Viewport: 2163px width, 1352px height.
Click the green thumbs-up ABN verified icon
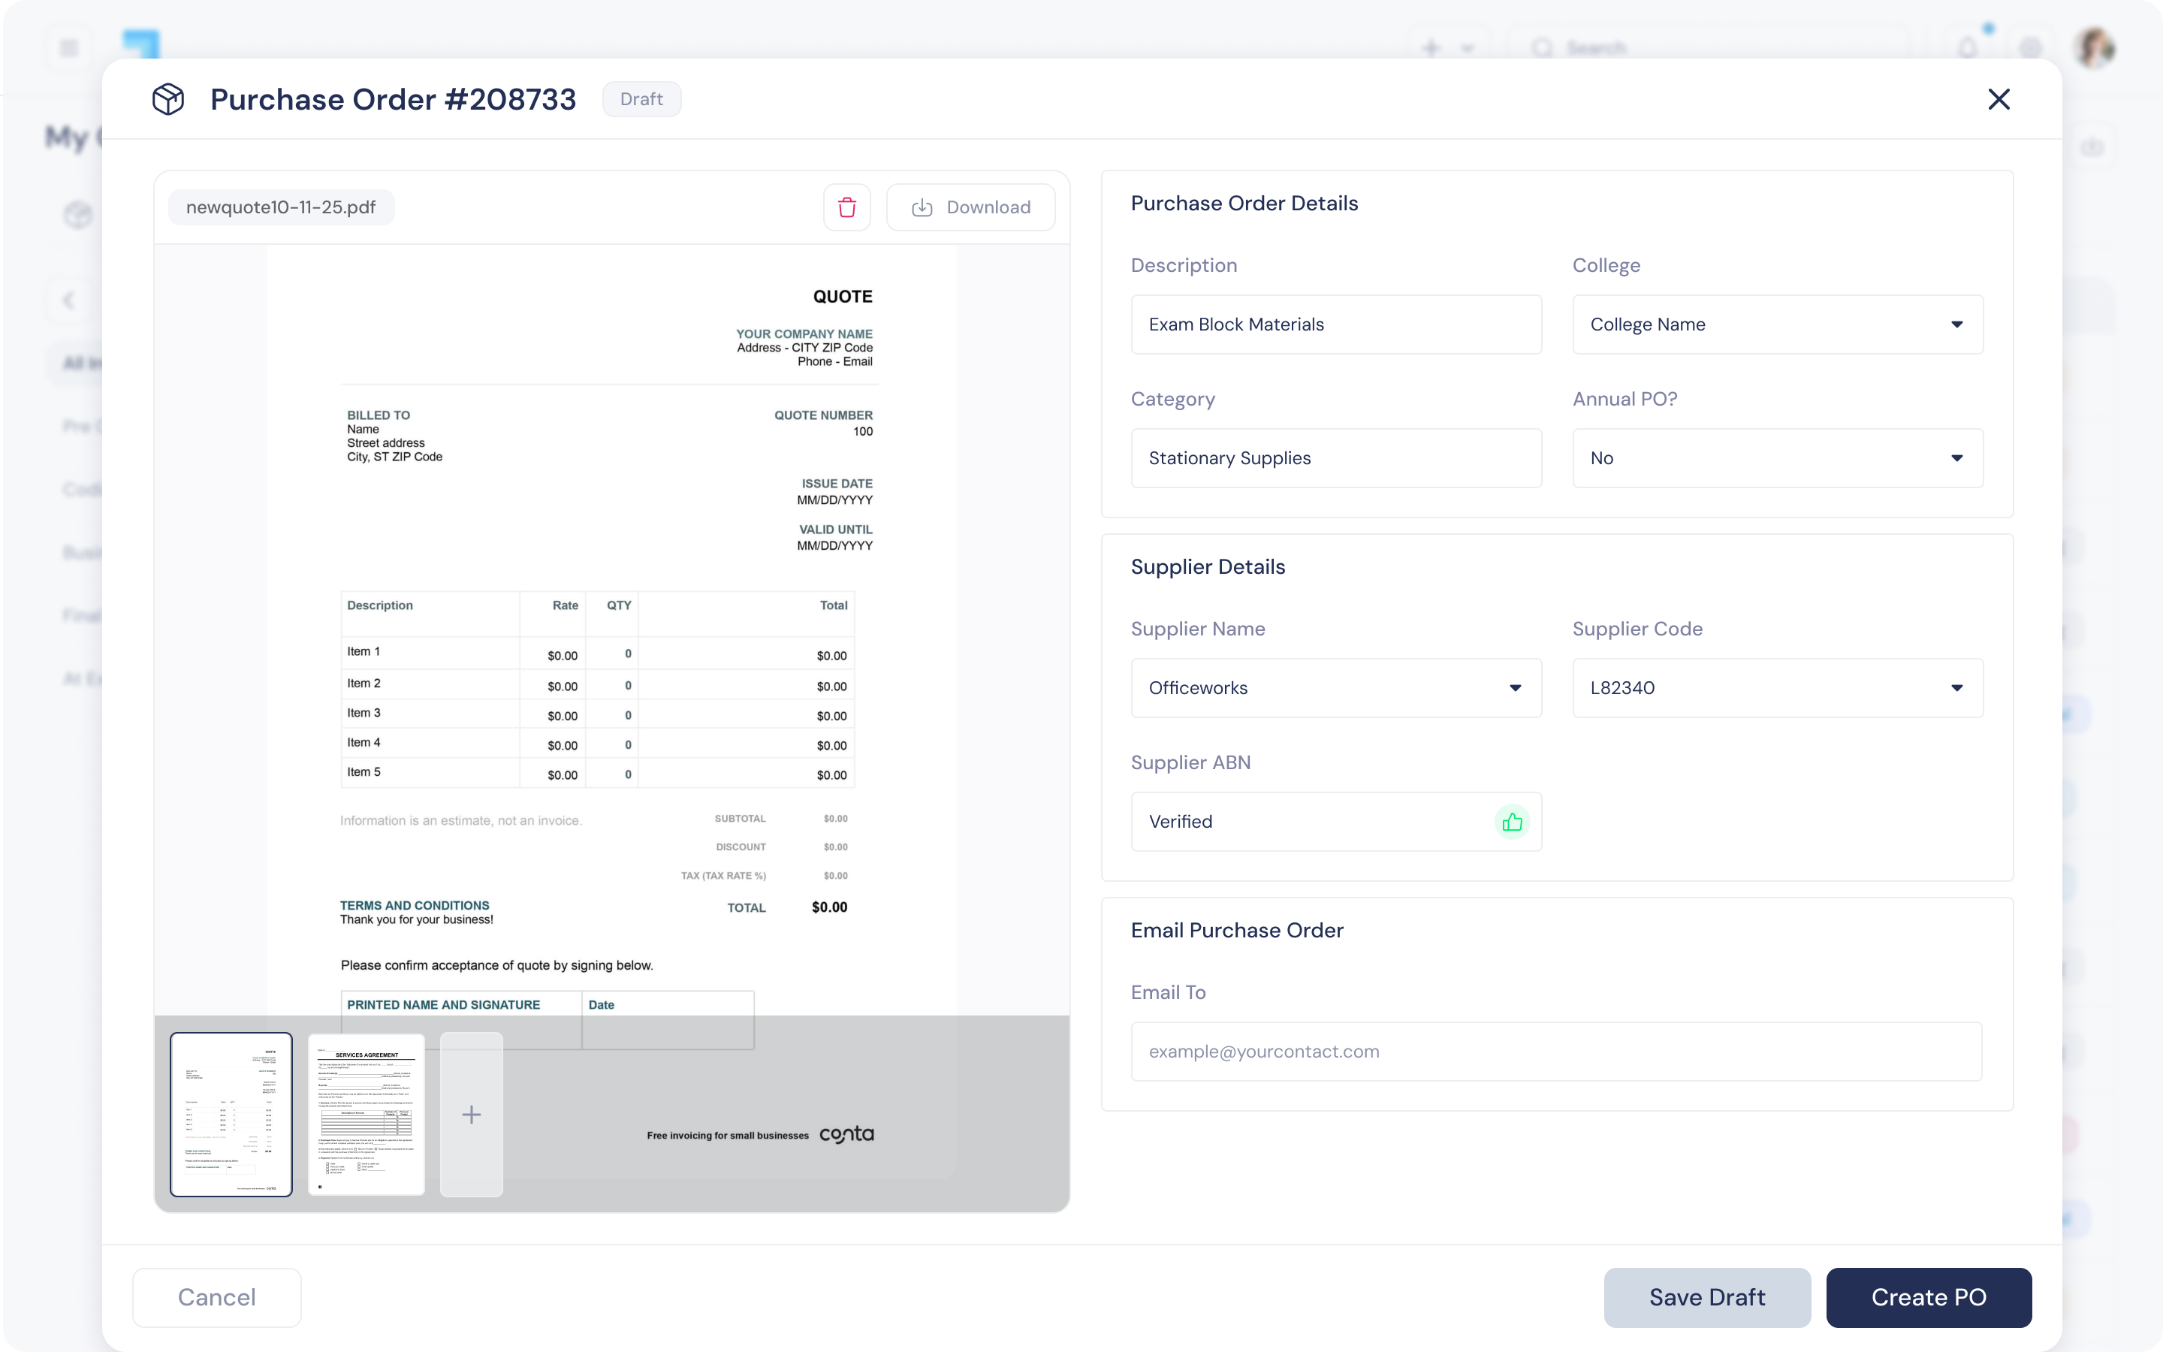[x=1511, y=822]
